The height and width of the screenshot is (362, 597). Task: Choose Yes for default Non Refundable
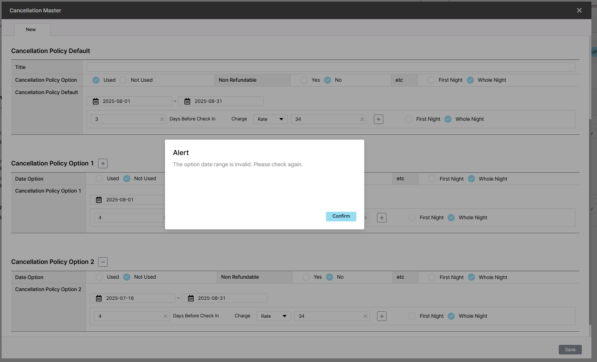pyautogui.click(x=304, y=80)
